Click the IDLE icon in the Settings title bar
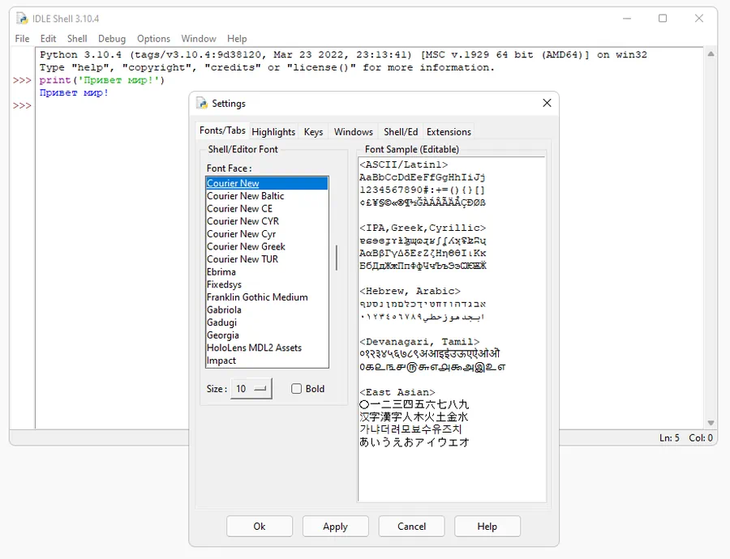Viewport: 730px width, 559px height. [x=200, y=104]
